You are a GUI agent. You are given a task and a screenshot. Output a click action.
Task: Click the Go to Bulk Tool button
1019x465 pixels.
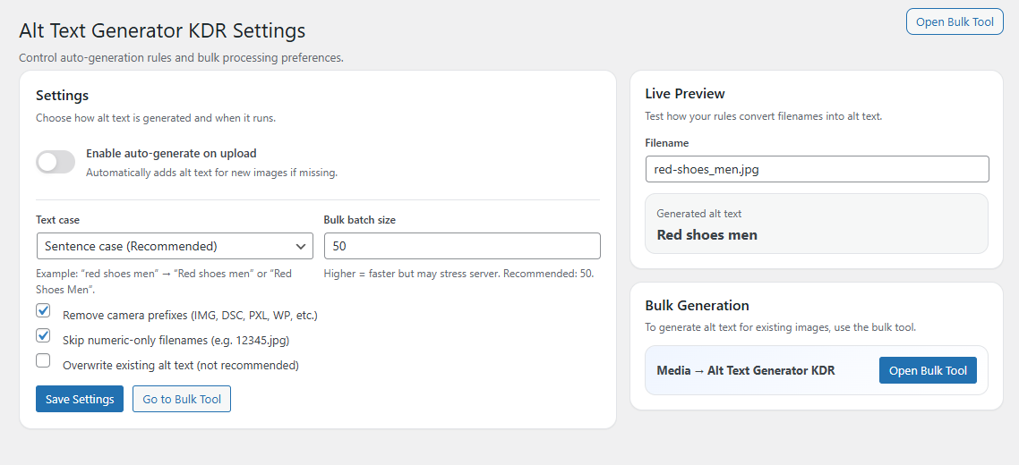182,399
